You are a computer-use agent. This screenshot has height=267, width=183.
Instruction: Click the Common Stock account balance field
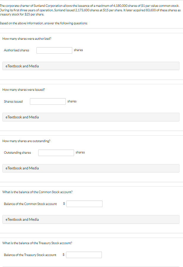tap(84, 204)
